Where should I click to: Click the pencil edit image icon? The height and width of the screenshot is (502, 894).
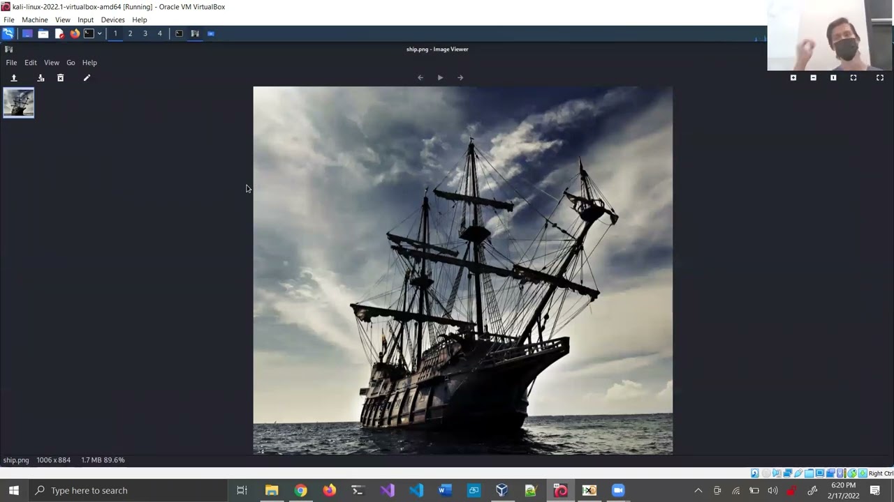87,78
